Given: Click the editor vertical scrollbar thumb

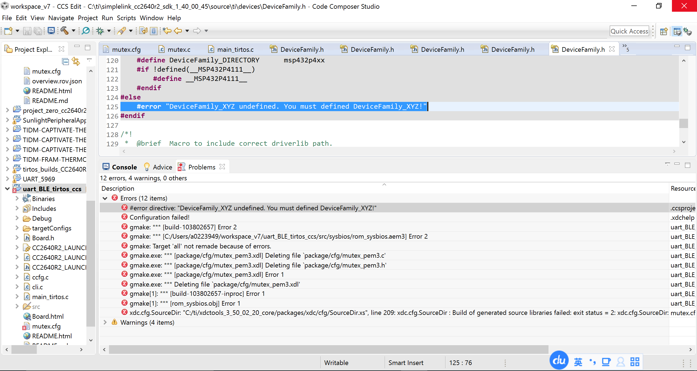Looking at the screenshot, I should pyautogui.click(x=683, y=123).
